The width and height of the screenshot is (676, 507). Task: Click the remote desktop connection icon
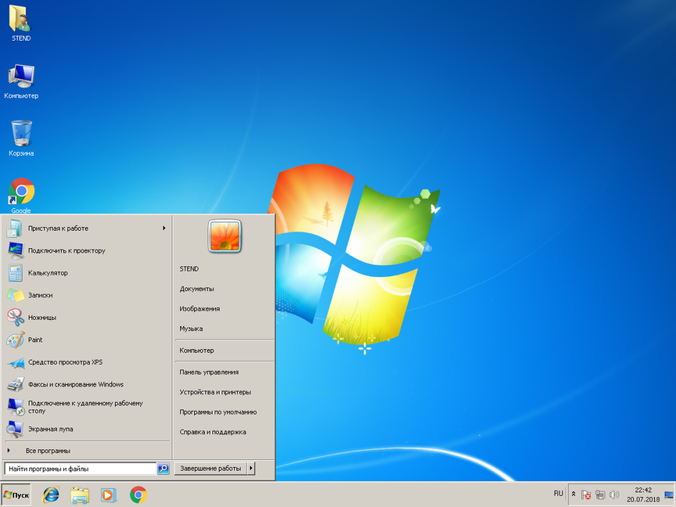click(x=16, y=407)
